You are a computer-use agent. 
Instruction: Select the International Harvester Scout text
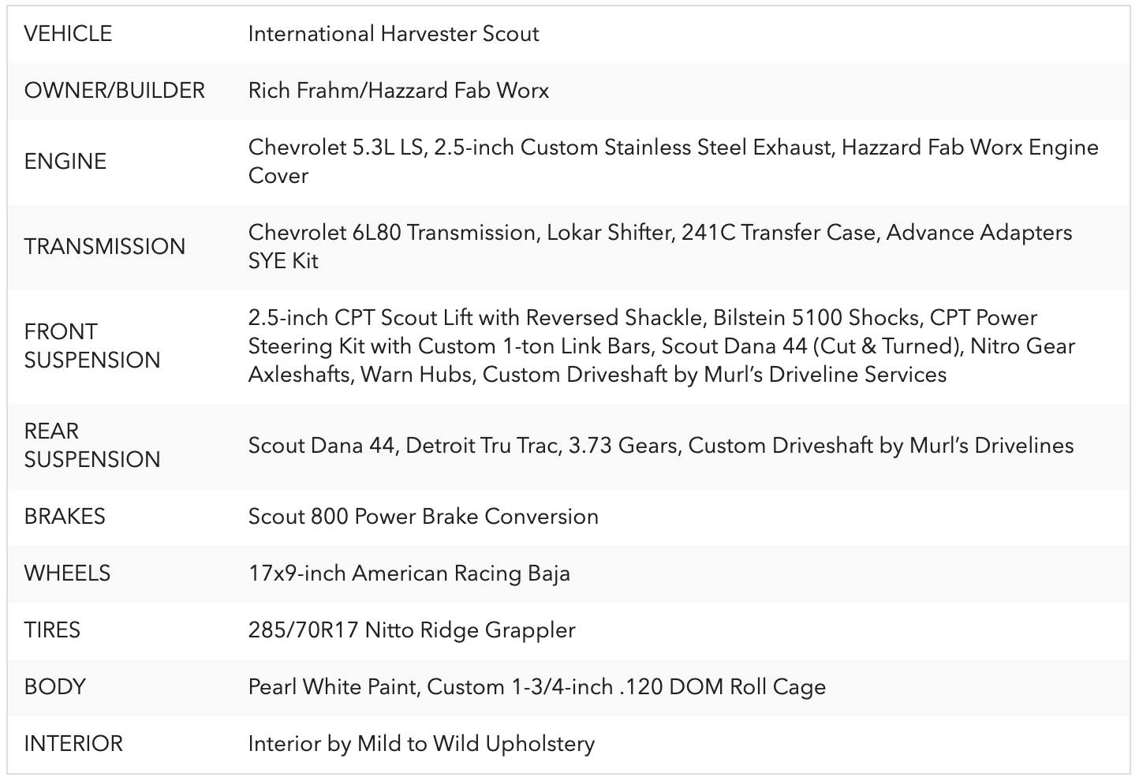click(x=394, y=34)
